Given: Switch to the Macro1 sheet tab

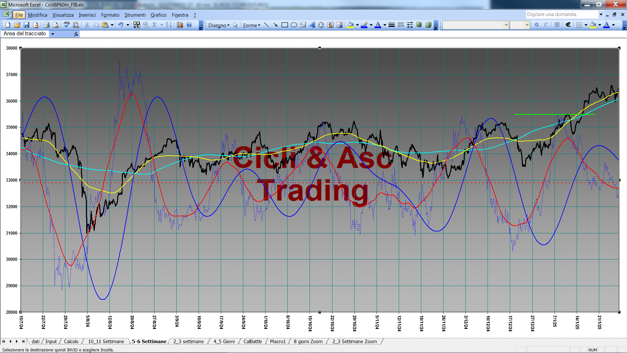Looking at the screenshot, I should tap(278, 341).
